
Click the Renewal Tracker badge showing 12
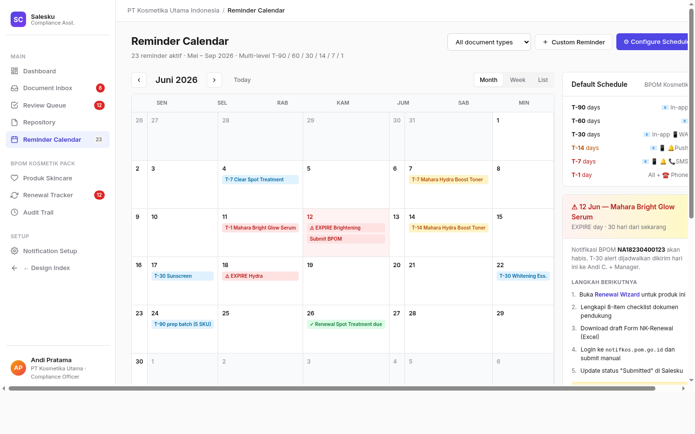99,195
